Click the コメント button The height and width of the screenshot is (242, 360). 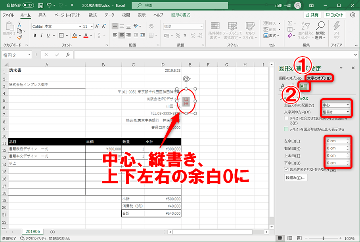[335, 15]
